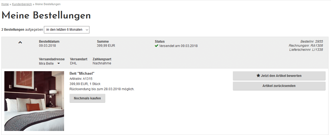
Task: Expand the Mira Belle address caret
Action: [x=59, y=64]
